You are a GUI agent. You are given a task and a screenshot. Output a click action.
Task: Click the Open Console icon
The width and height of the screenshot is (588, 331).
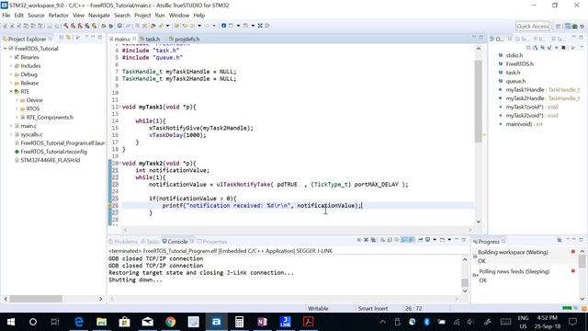pos(442,240)
